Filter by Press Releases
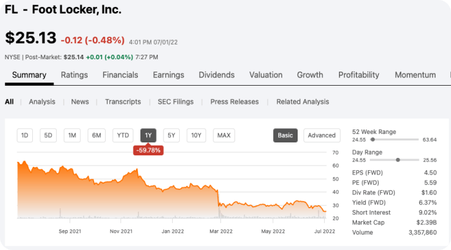 pyautogui.click(x=235, y=102)
